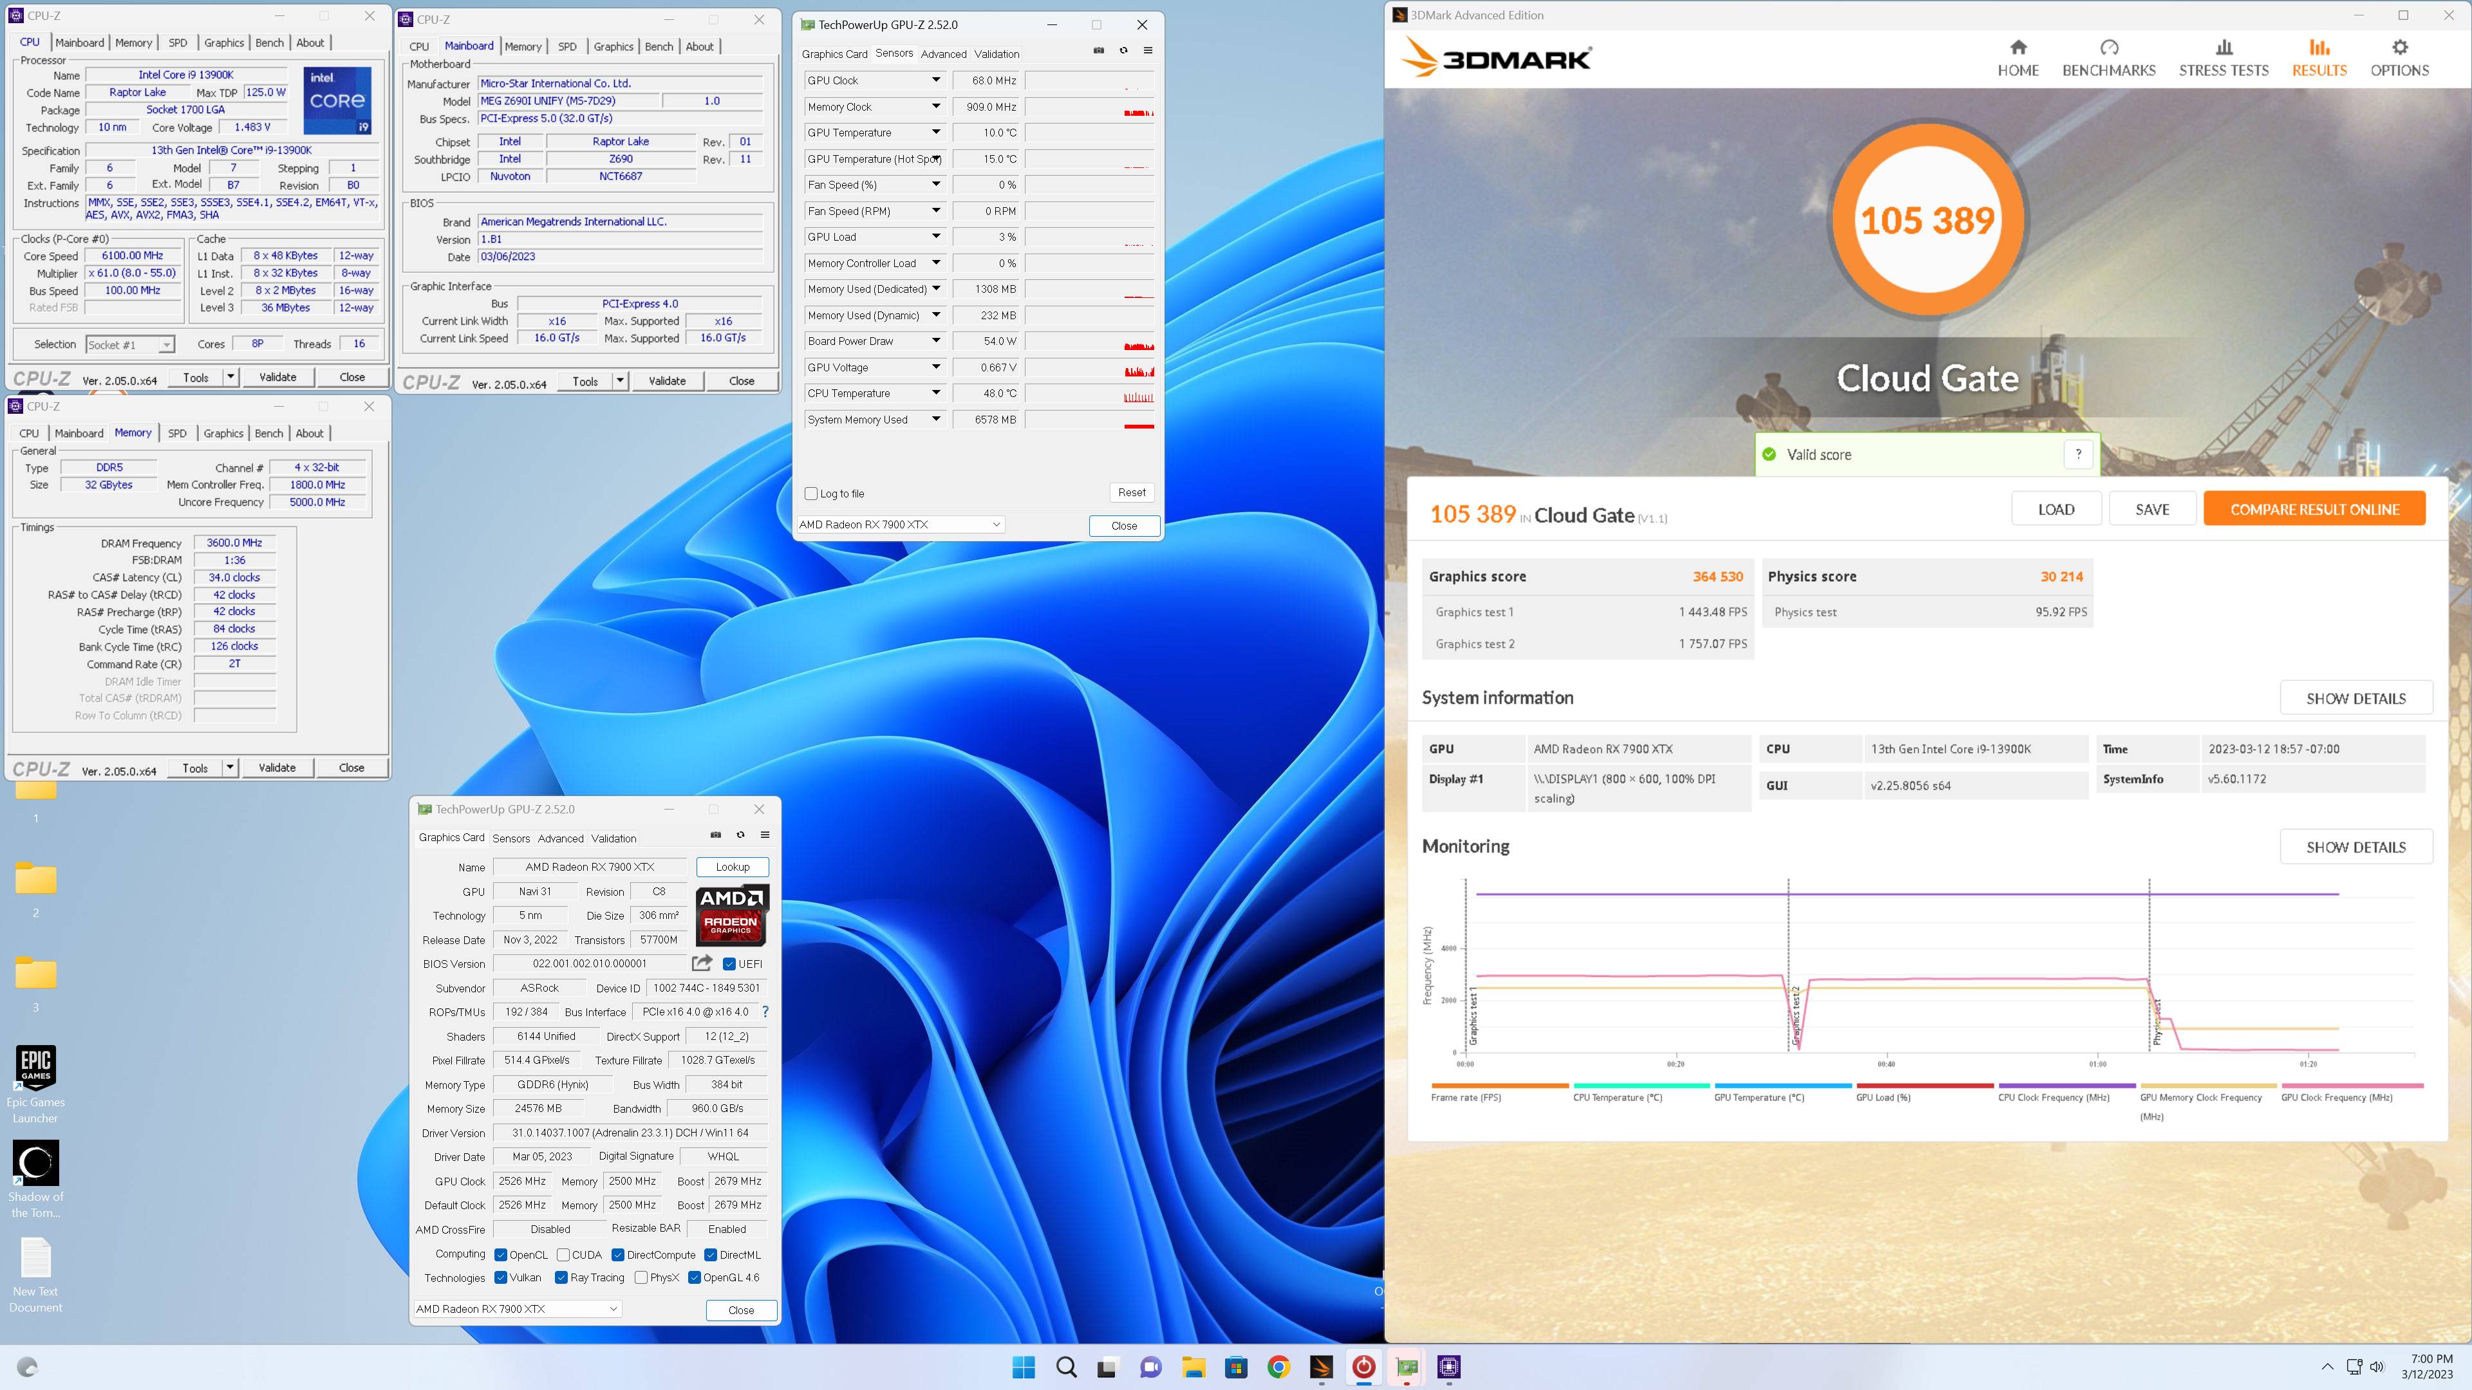2472x1390 pixels.
Task: Open New Text Document on desktop
Action: tap(35, 1274)
